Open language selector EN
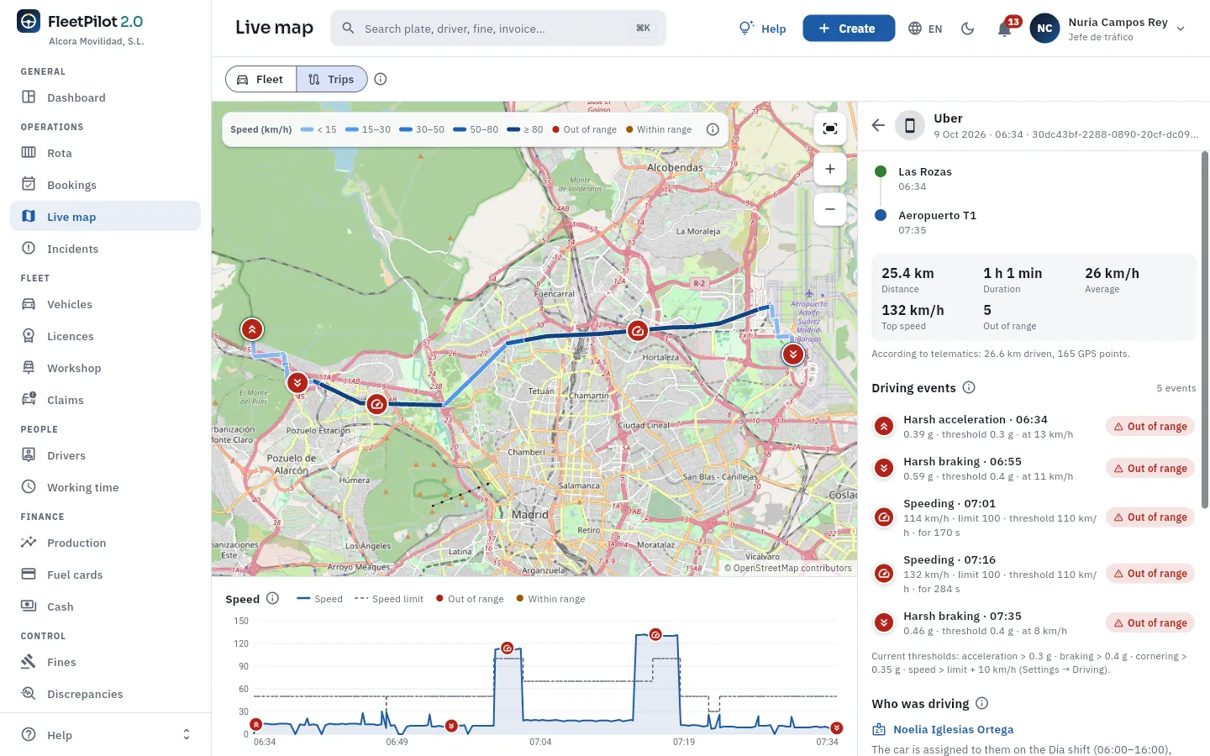Screen dimensions: 1210x756 925,29
